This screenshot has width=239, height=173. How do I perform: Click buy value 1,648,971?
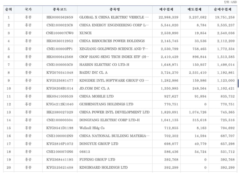coord(169,65)
